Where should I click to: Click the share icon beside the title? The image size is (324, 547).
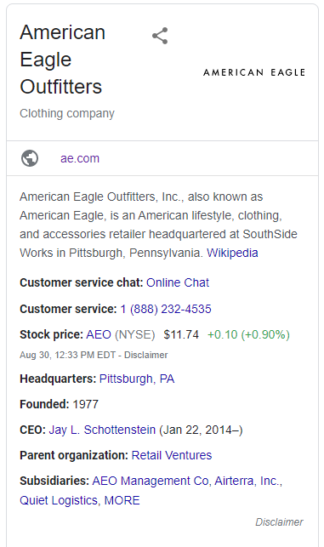(160, 36)
